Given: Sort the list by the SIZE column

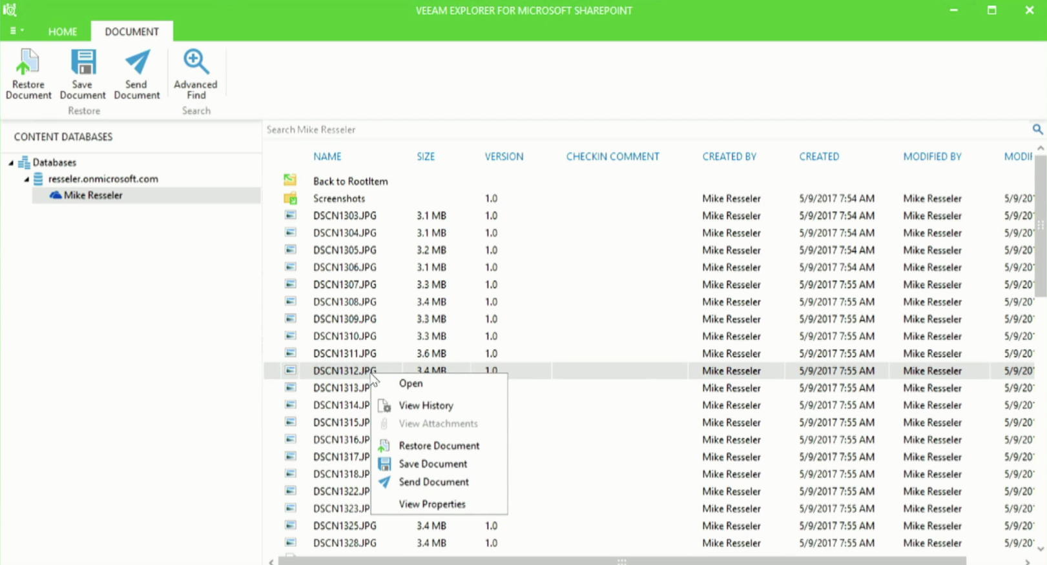Looking at the screenshot, I should click(x=426, y=157).
